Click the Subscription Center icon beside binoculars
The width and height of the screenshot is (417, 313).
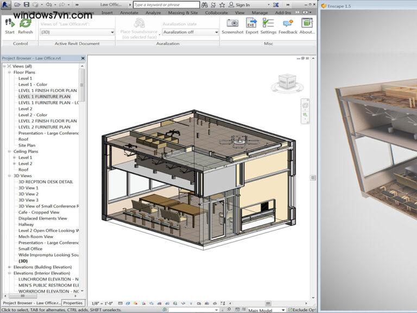coord(213,5)
